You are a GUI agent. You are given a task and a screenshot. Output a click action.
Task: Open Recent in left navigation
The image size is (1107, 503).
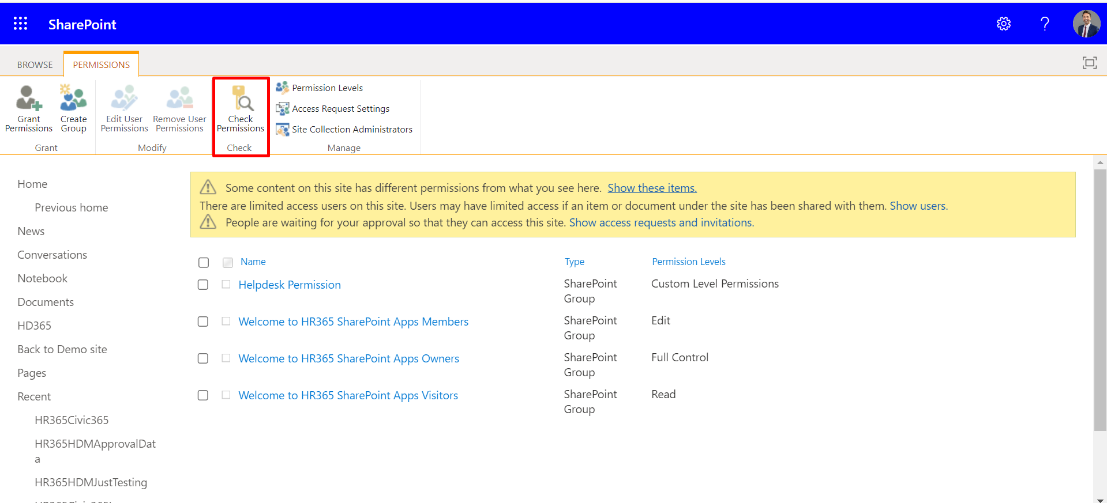34,396
